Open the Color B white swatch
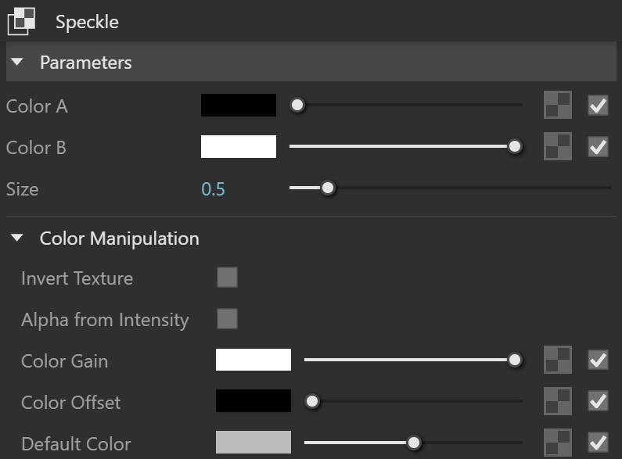This screenshot has width=622, height=459. tap(239, 147)
